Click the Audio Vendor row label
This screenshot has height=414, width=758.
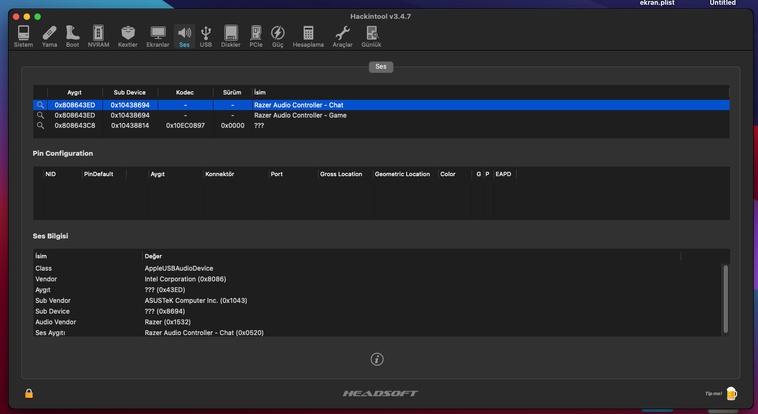coord(55,322)
